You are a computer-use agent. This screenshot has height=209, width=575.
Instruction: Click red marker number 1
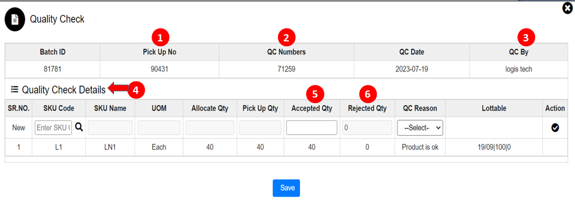tap(159, 37)
